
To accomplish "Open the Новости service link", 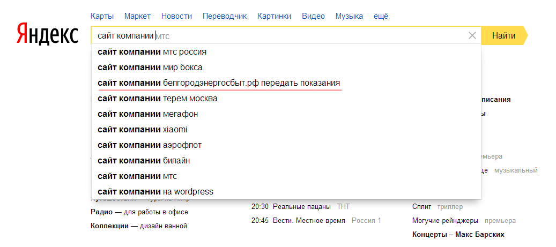I will coord(176,16).
